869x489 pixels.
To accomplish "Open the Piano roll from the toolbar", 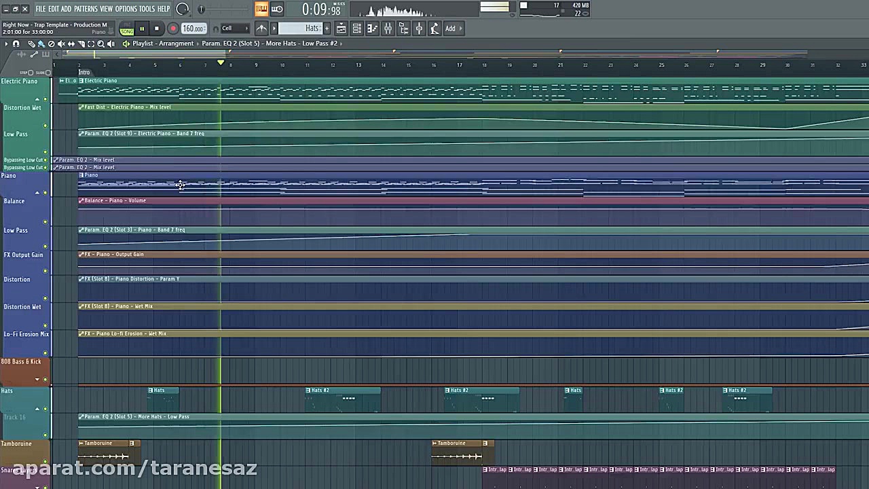I will (372, 29).
